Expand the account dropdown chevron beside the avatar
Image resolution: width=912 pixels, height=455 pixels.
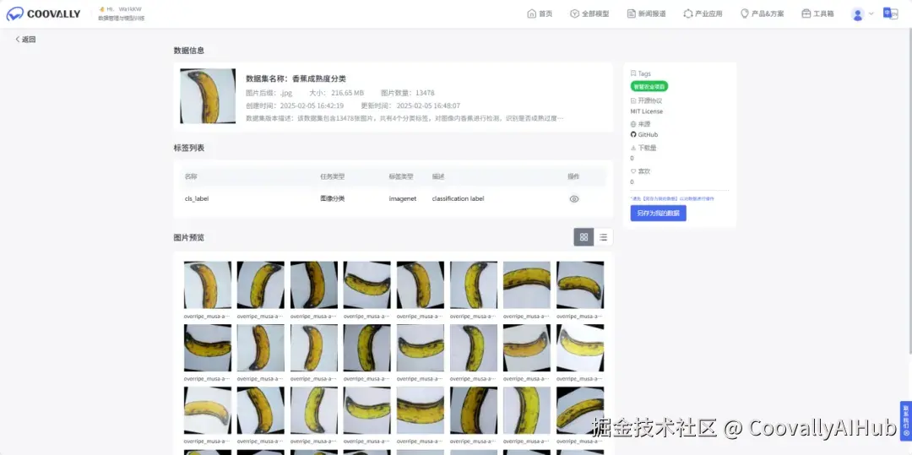pos(871,14)
